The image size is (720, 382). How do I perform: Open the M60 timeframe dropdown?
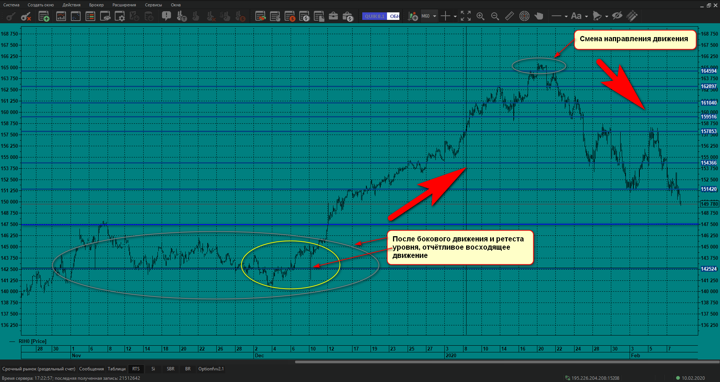pos(429,16)
